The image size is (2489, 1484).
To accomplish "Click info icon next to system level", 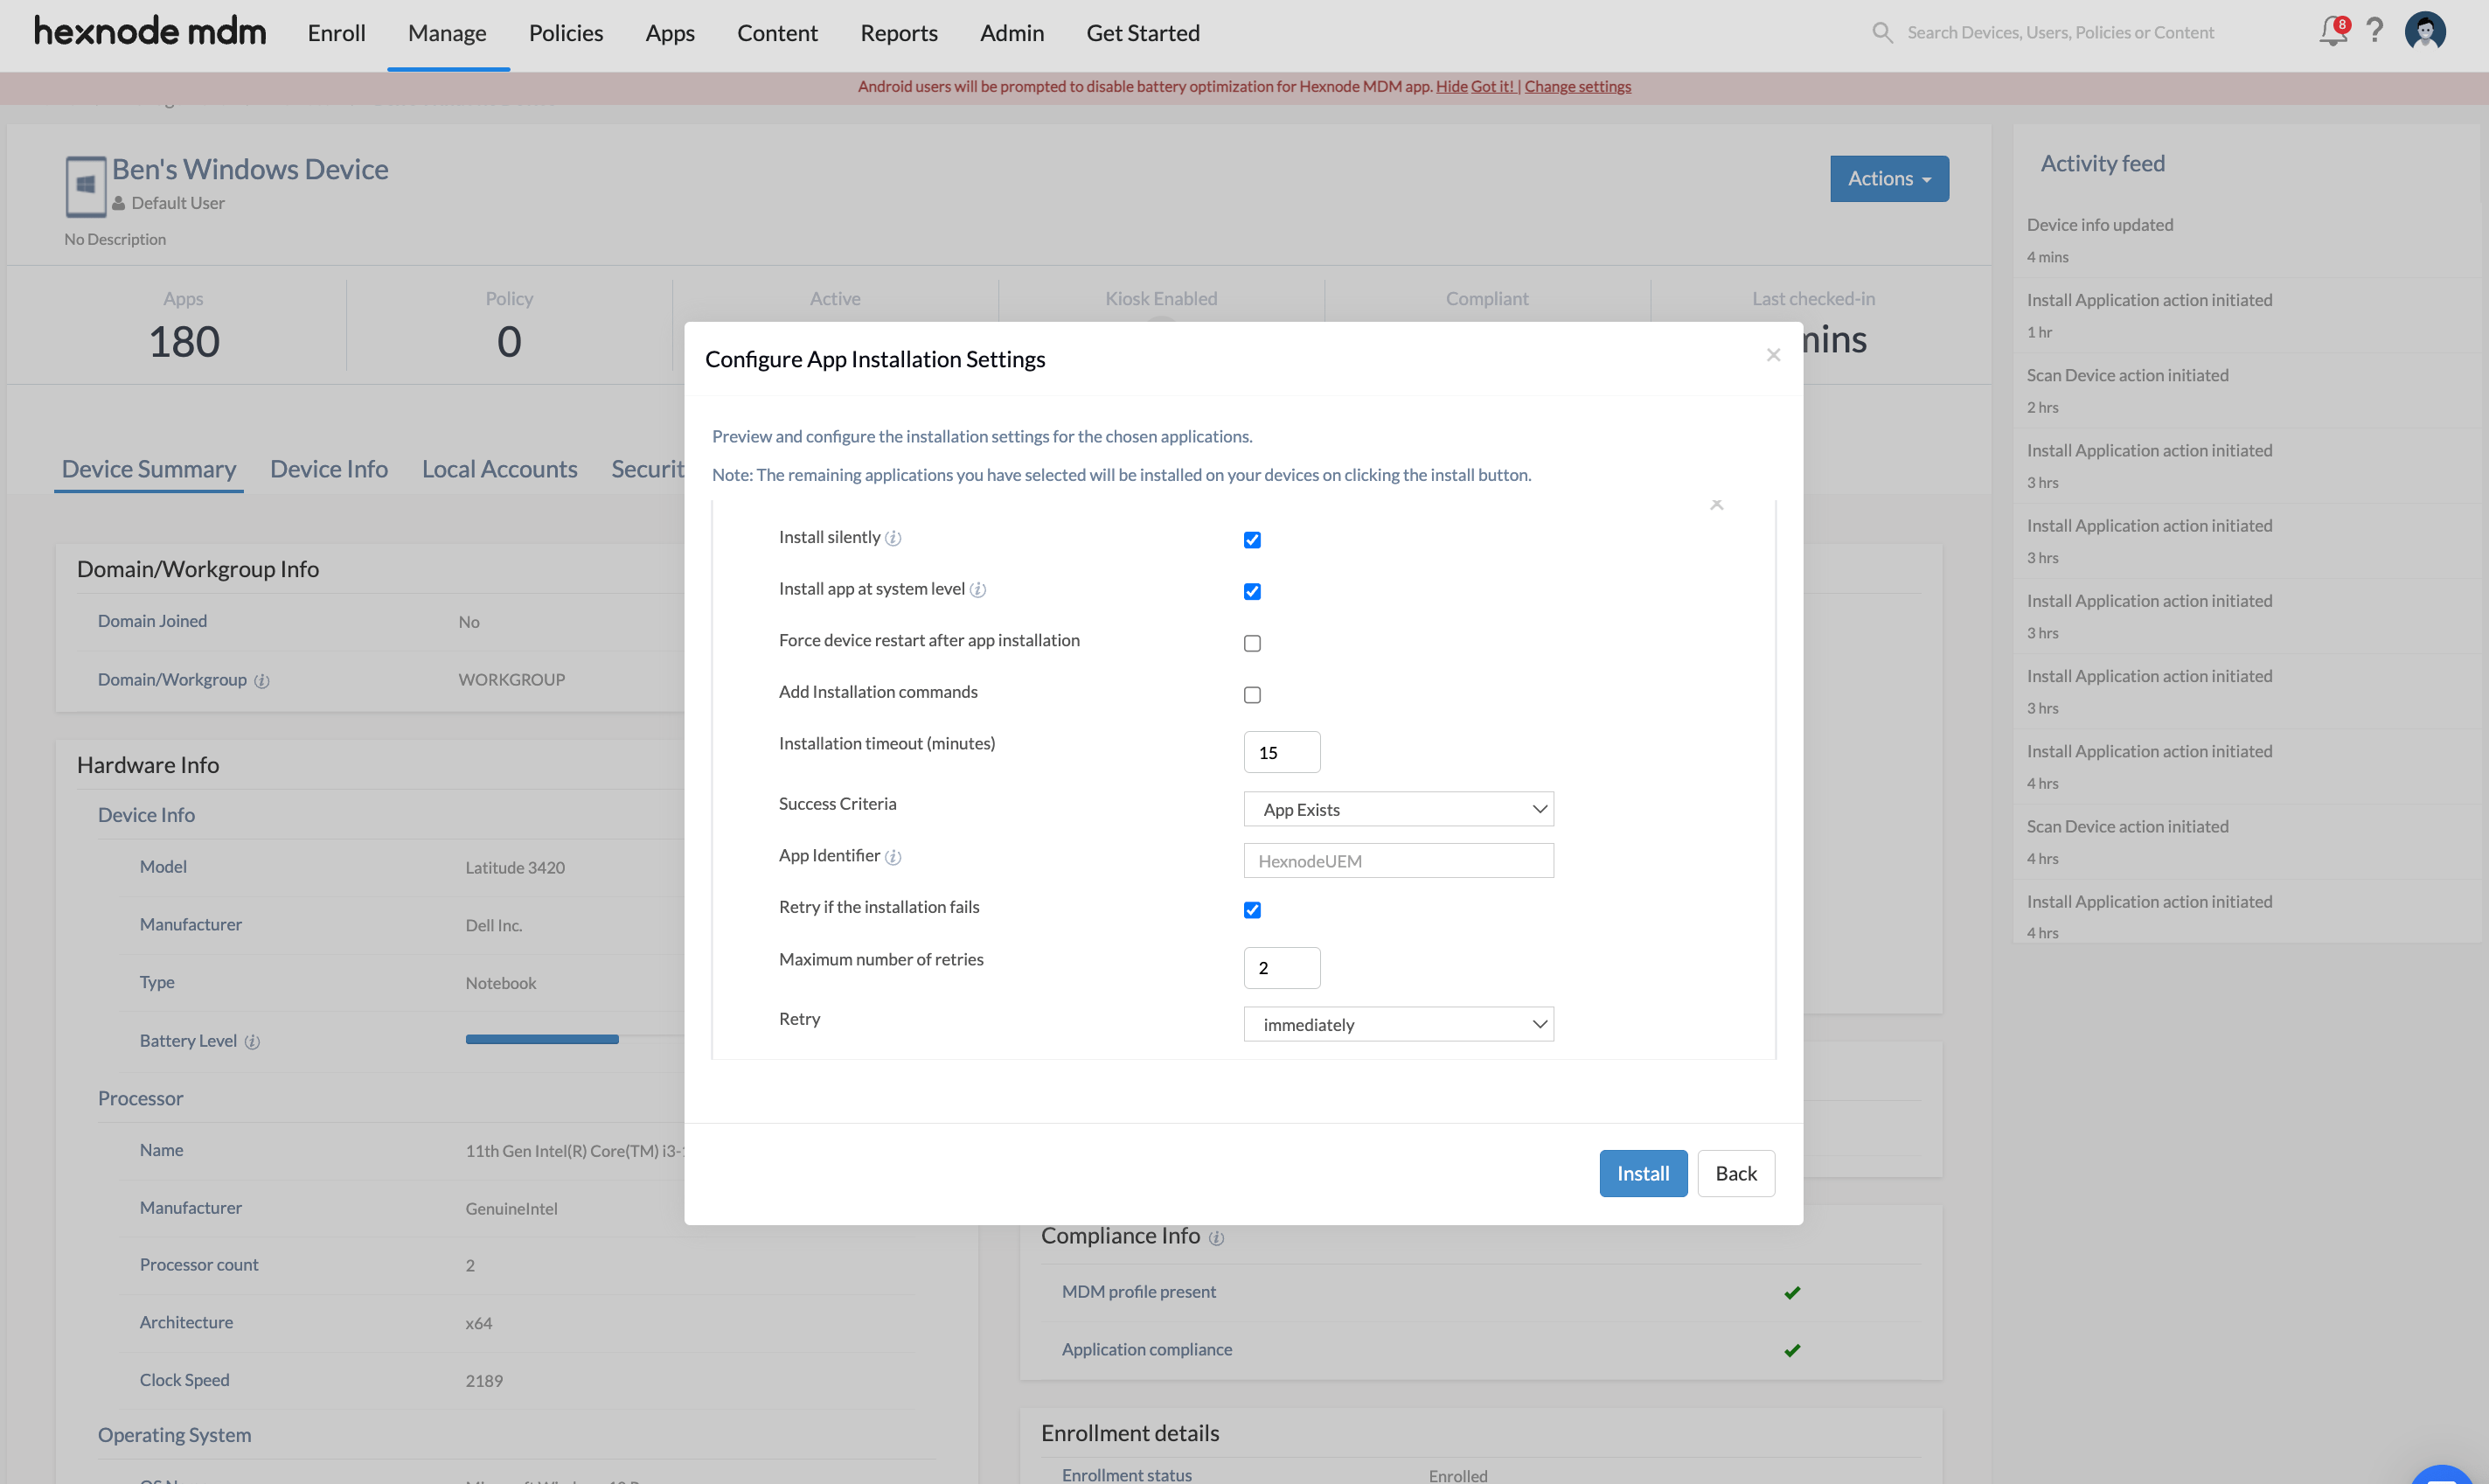I will click(977, 590).
